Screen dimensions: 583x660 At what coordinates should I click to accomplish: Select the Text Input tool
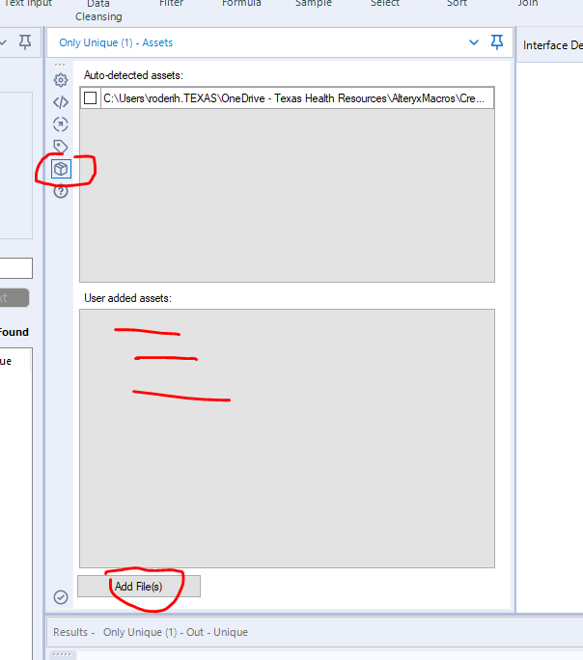pos(26,3)
